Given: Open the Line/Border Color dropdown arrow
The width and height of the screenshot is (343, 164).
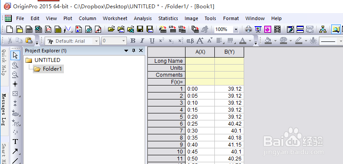Looking at the screenshot, I should [306, 41].
